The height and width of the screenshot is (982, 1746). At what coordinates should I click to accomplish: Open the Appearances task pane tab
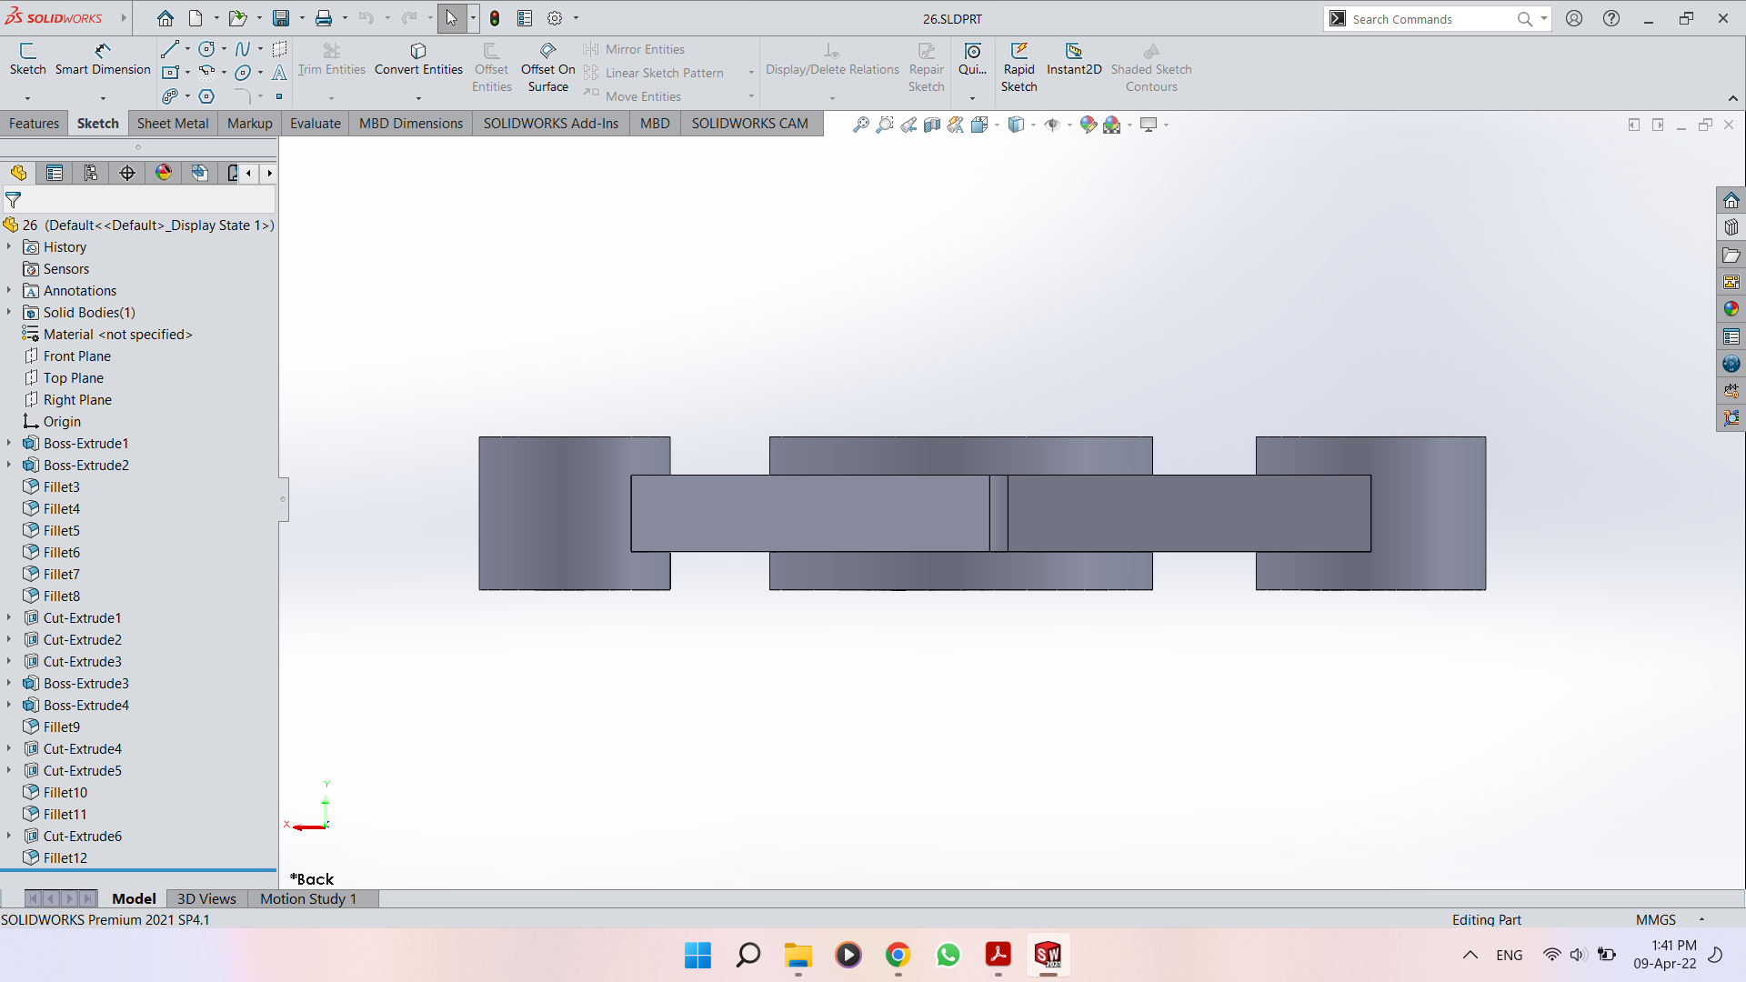tap(1731, 309)
